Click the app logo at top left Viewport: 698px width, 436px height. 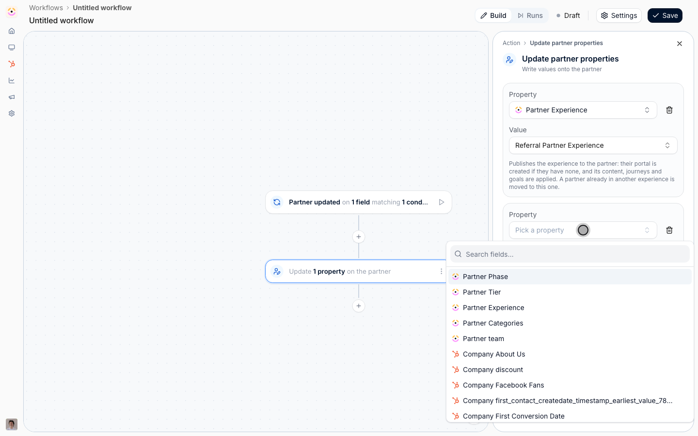(12, 11)
